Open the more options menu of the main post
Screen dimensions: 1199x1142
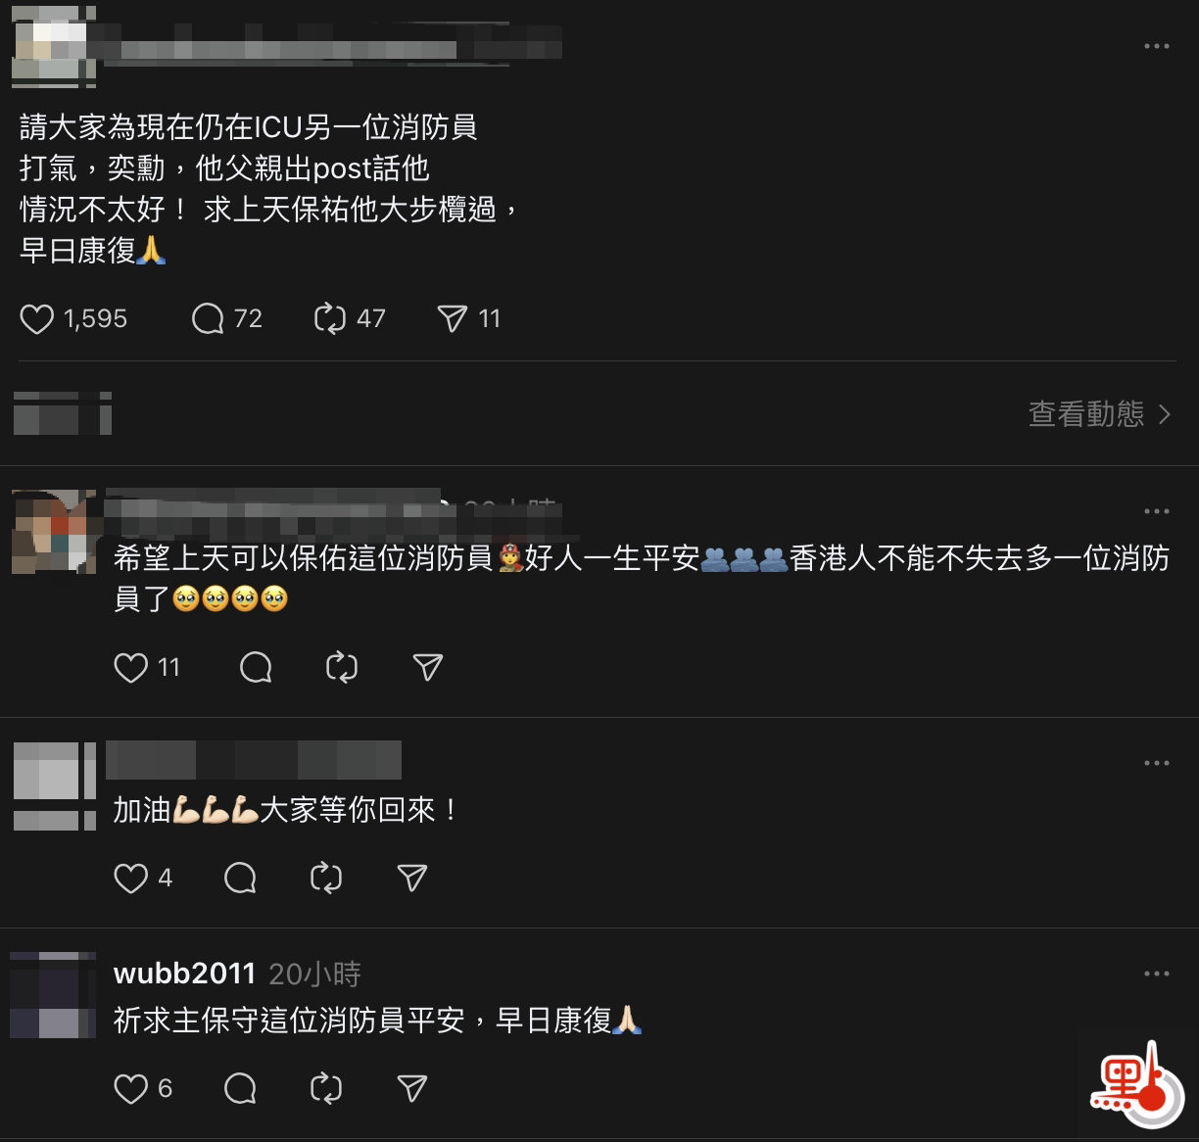click(1157, 46)
